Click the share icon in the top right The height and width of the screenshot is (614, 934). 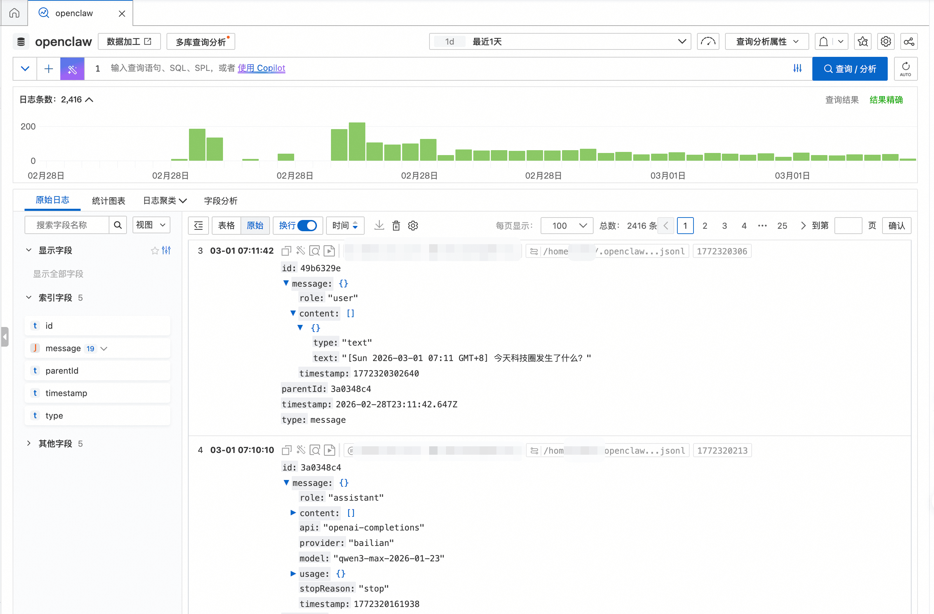(x=908, y=42)
